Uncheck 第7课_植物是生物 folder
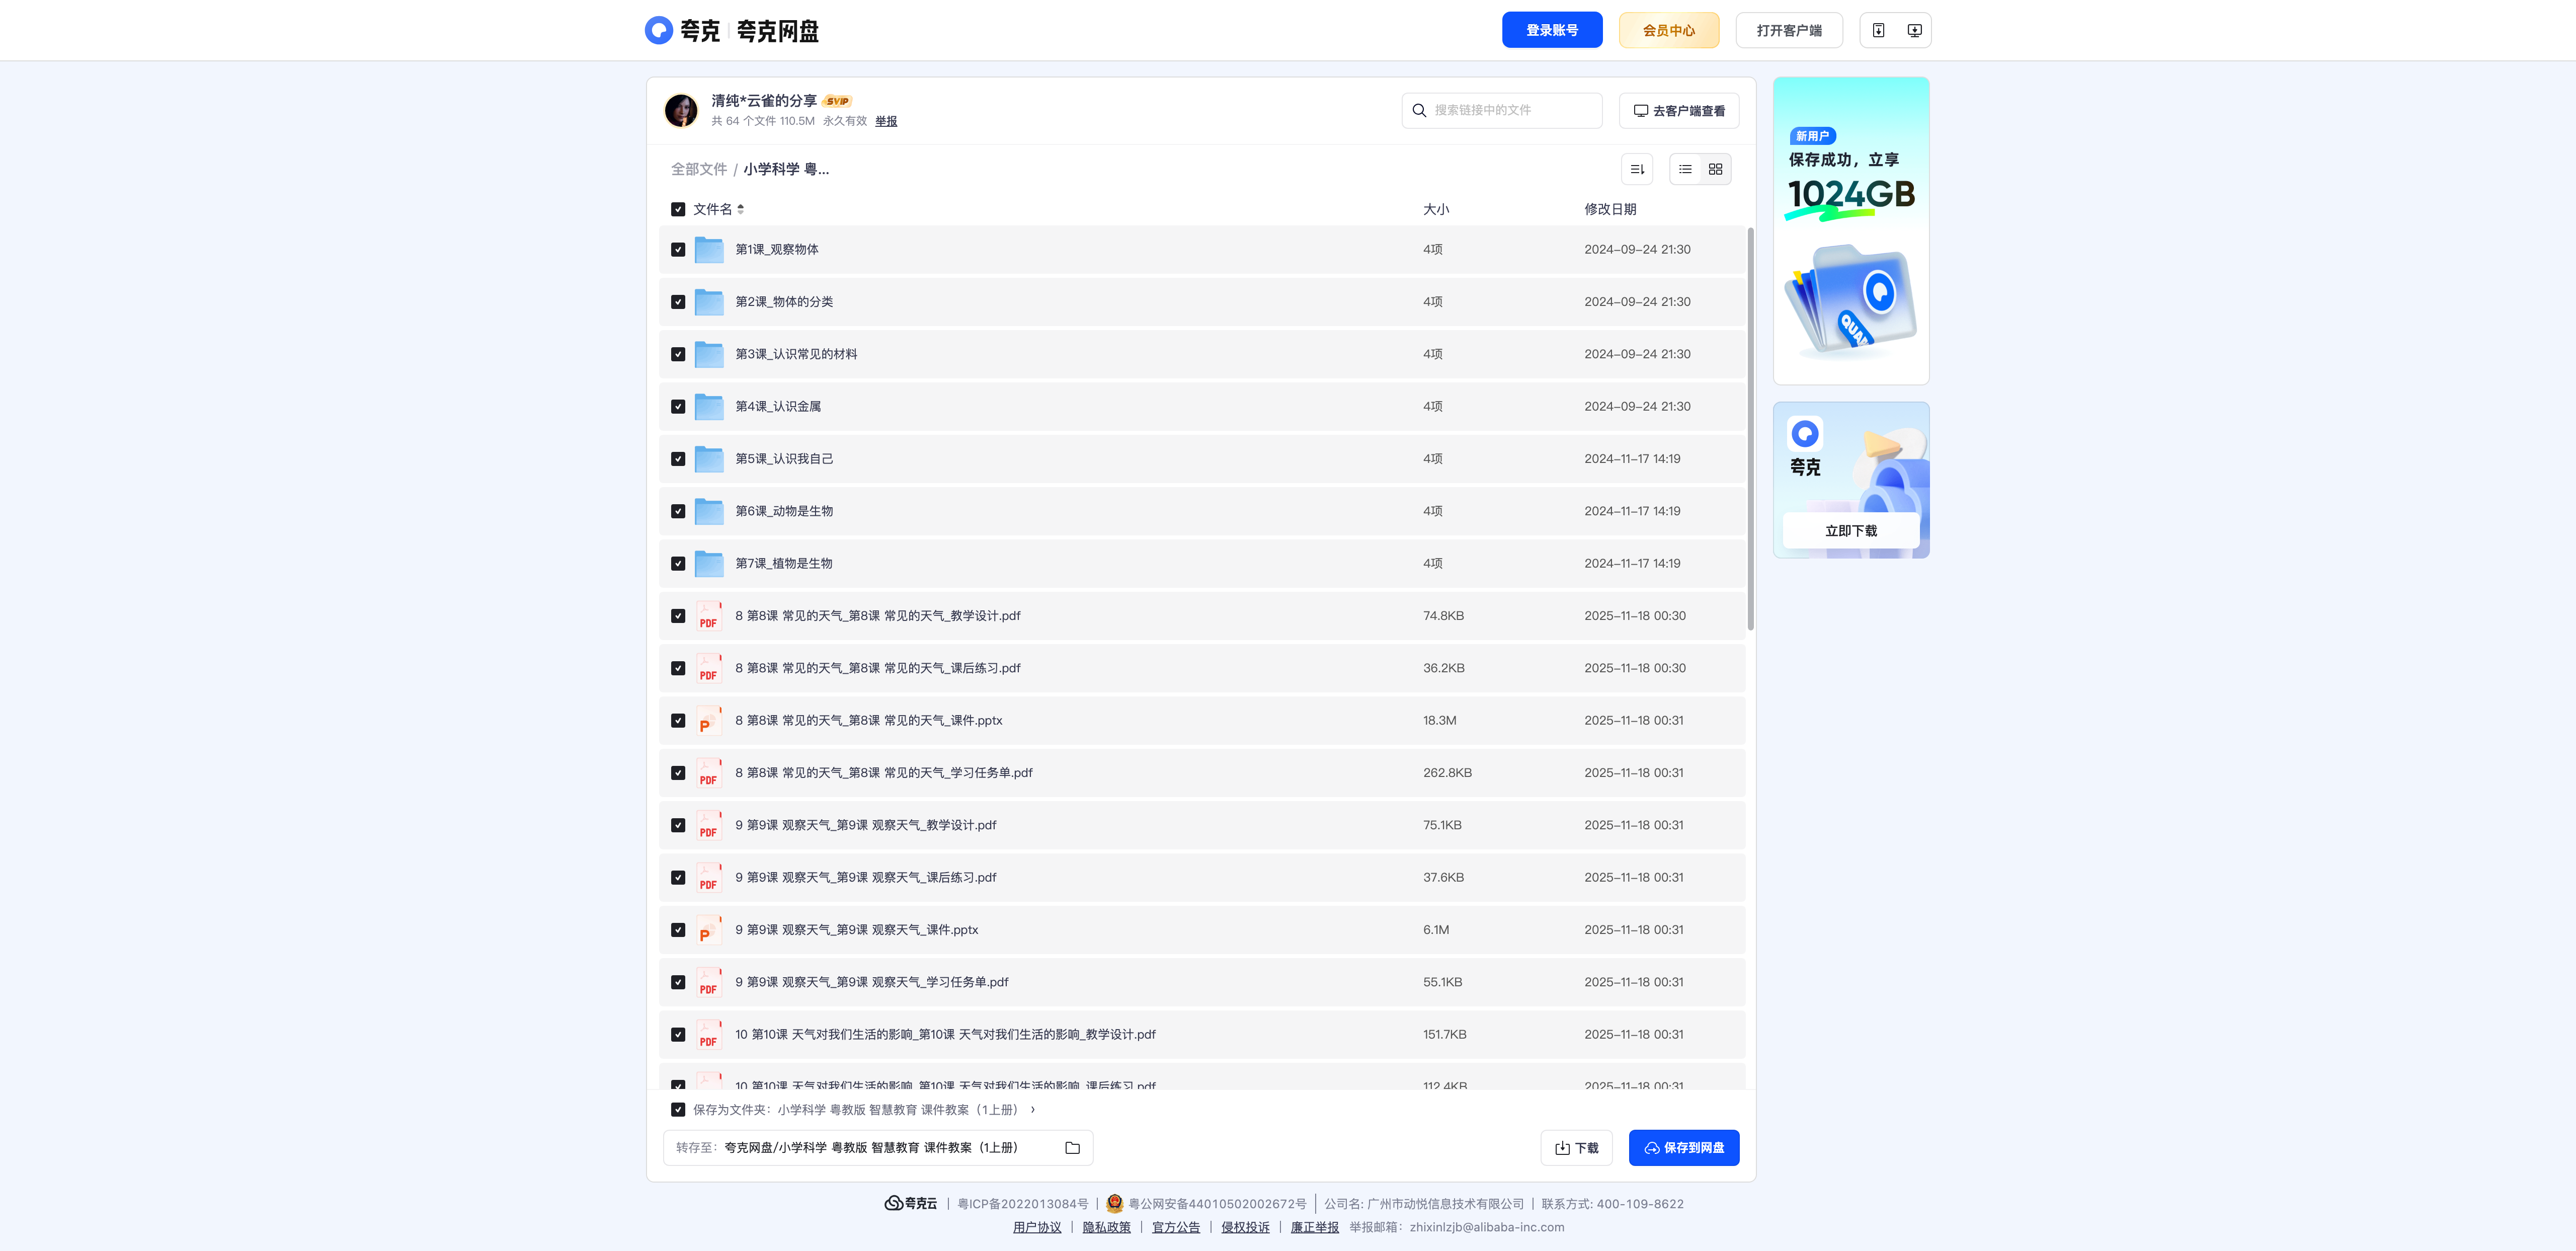This screenshot has width=2576, height=1251. pyautogui.click(x=678, y=564)
